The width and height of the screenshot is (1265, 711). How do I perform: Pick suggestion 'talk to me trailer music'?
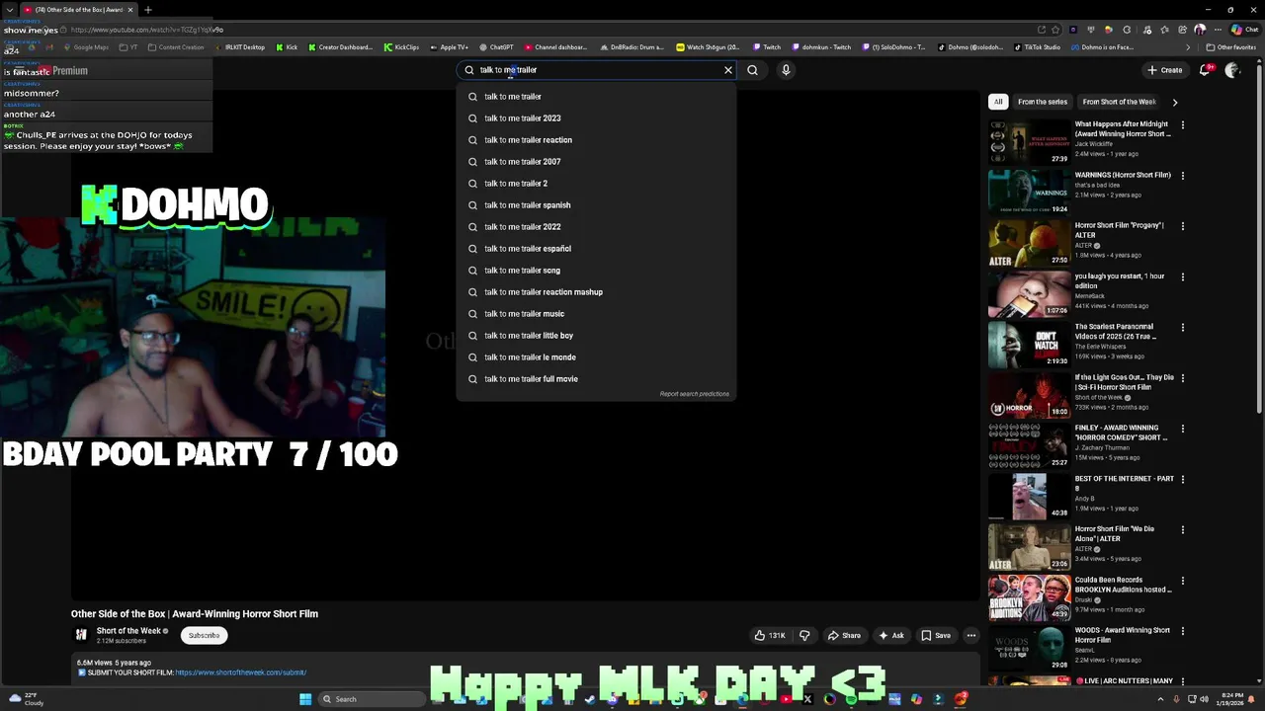point(596,314)
